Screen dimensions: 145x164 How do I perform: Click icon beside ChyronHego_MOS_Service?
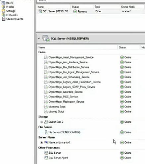tap(46, 97)
